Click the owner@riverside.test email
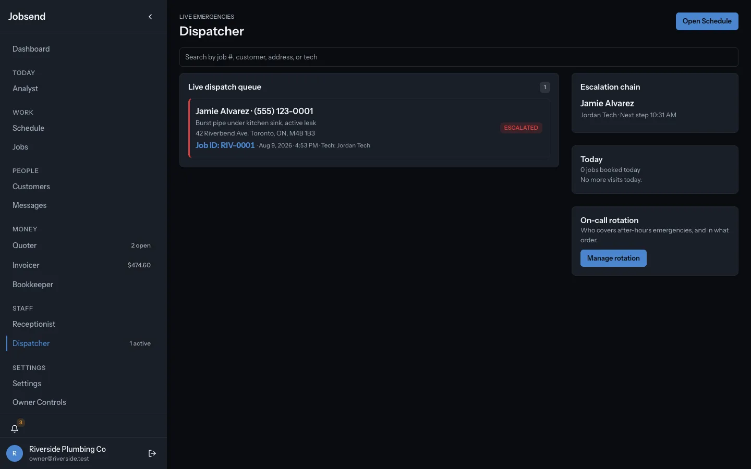This screenshot has height=469, width=751. [59, 459]
